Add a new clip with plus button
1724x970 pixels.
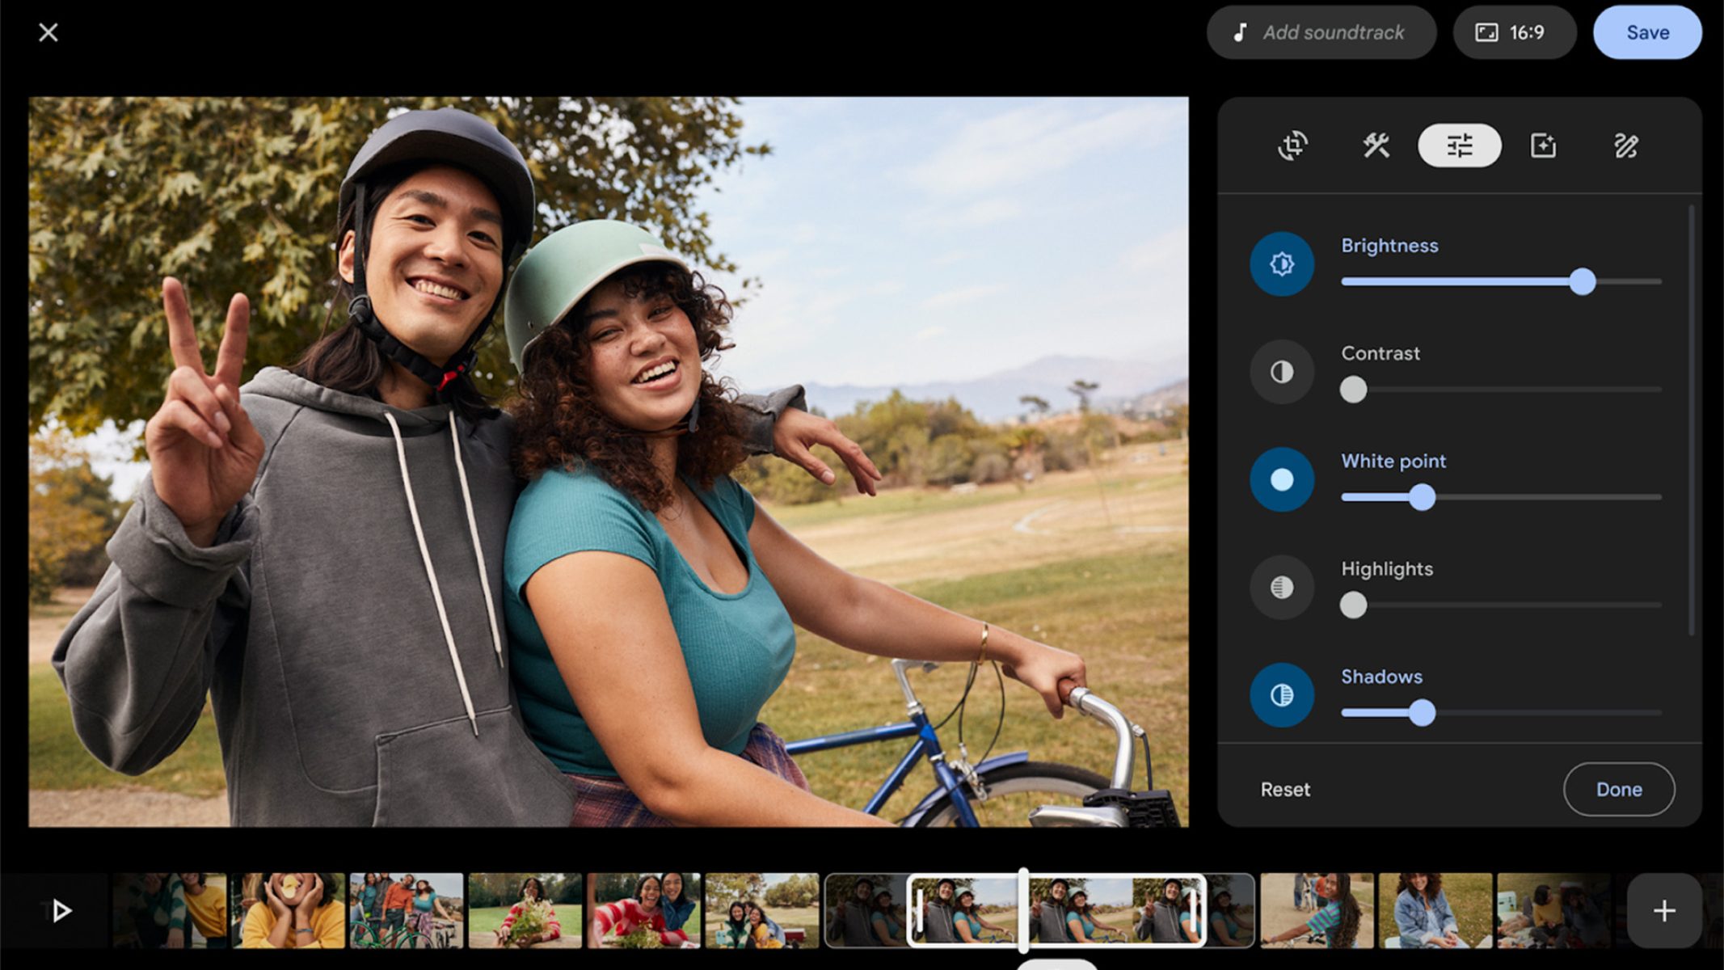[x=1663, y=911]
